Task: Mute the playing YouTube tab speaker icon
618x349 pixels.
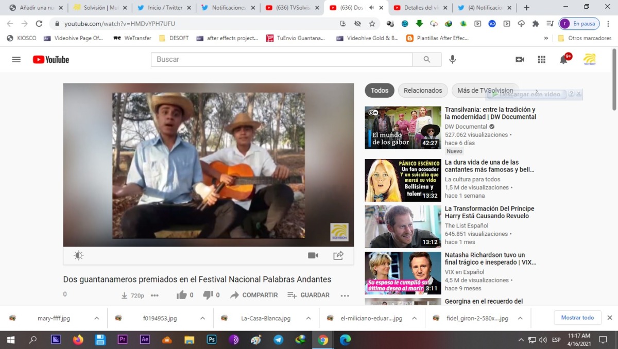Action: coord(371,8)
